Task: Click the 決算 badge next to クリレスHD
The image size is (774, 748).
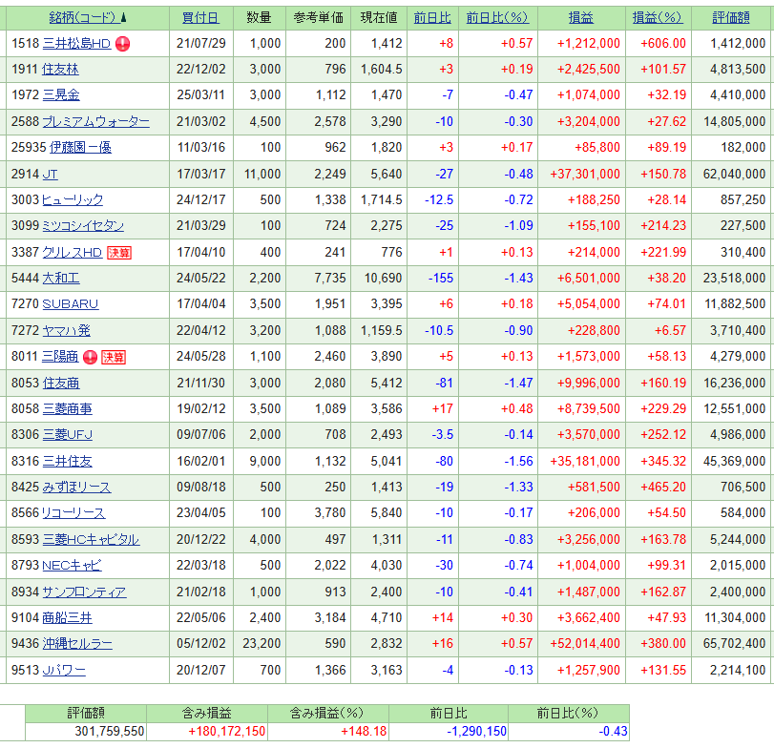Action: click(118, 252)
